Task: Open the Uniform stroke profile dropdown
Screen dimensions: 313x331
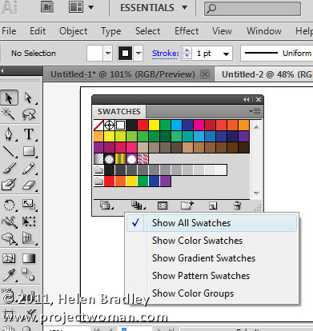Action: pyautogui.click(x=276, y=53)
